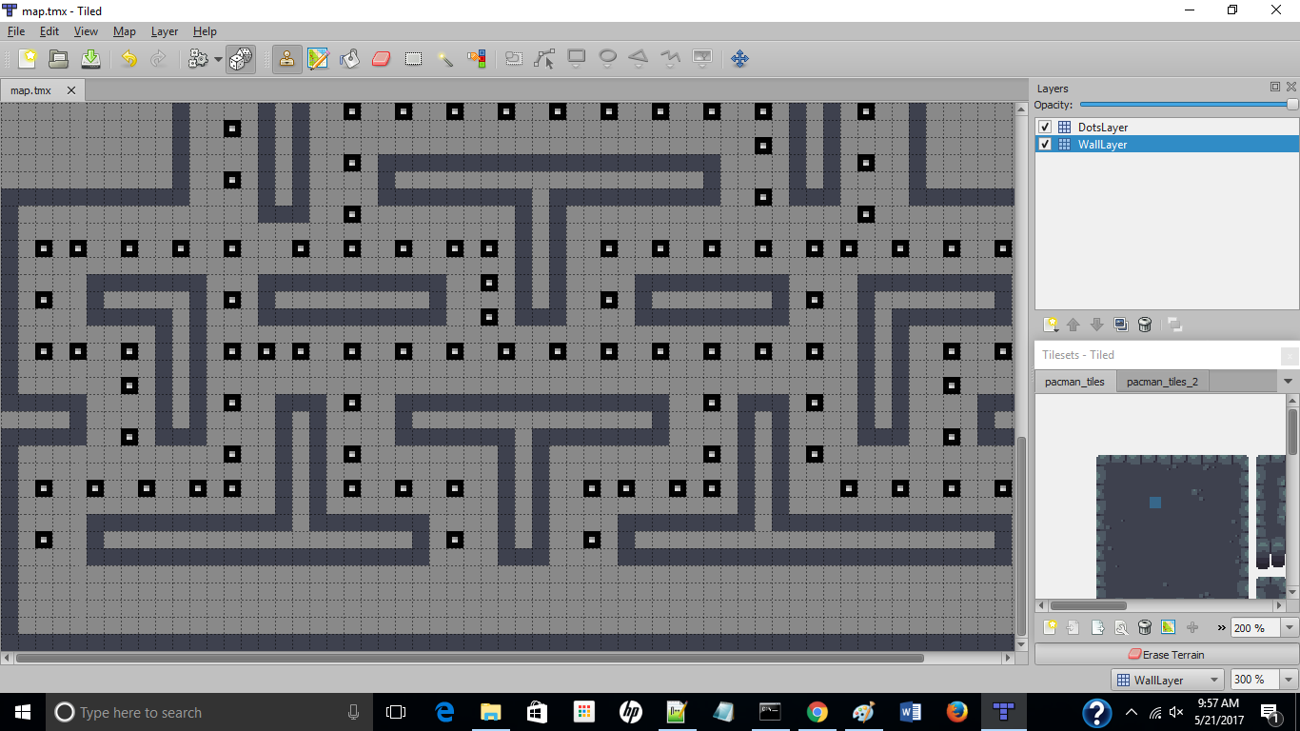Image resolution: width=1300 pixels, height=731 pixels.
Task: Edit terrain information for tileset
Action: (1169, 628)
